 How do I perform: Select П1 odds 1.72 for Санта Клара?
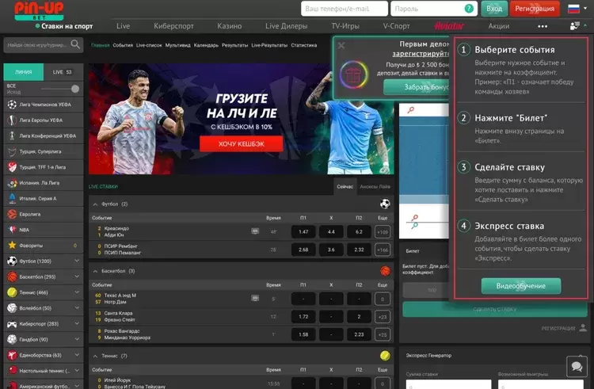pos(303,317)
